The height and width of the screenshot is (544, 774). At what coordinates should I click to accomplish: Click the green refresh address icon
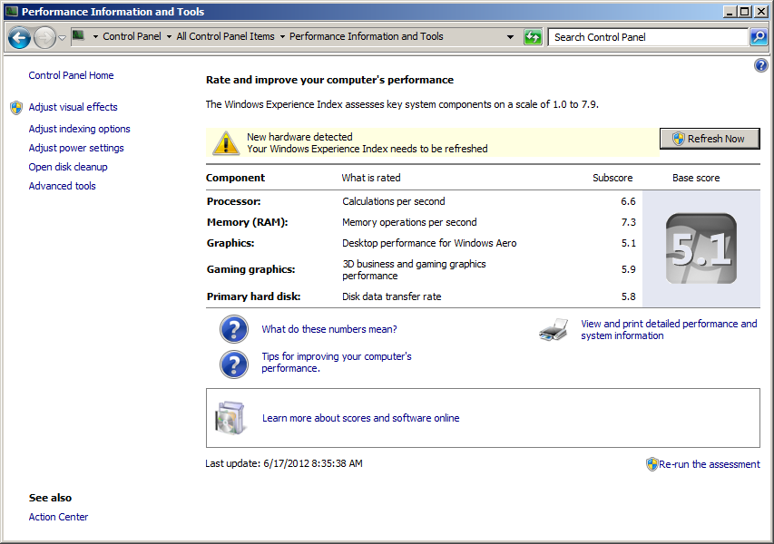pyautogui.click(x=533, y=37)
